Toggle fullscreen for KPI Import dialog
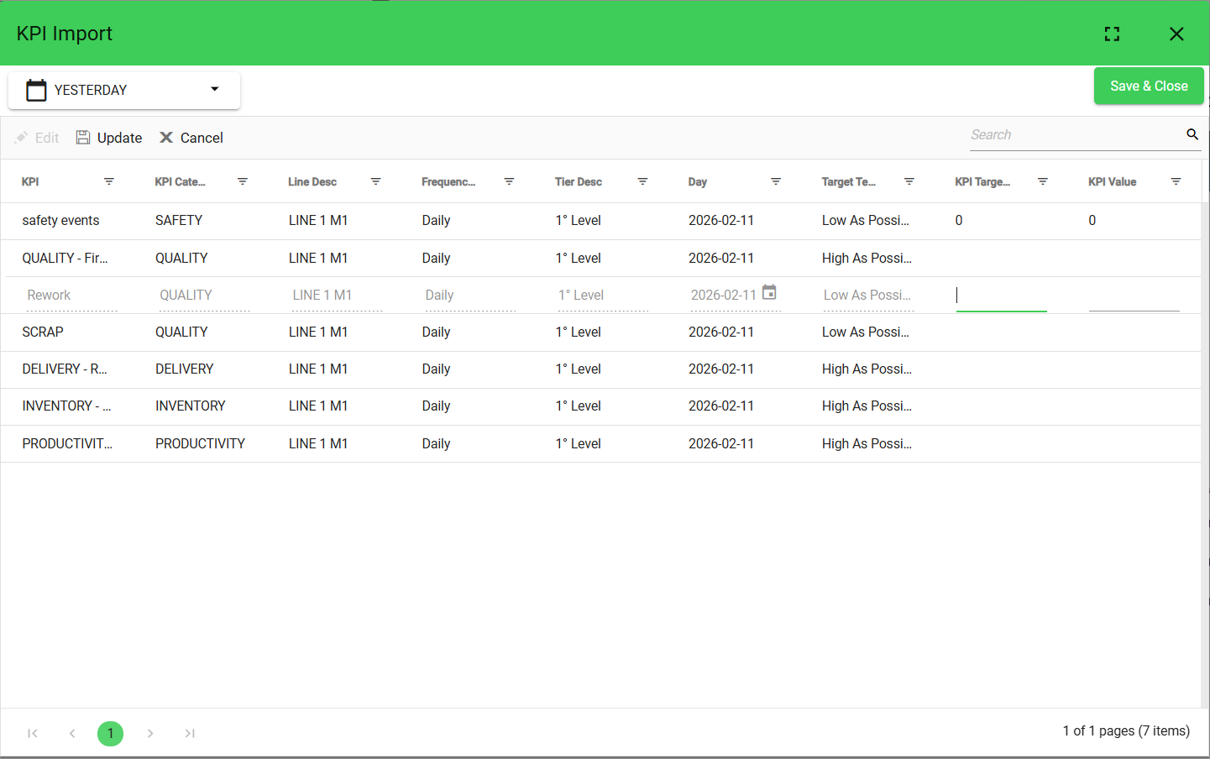The image size is (1210, 759). pos(1112,34)
